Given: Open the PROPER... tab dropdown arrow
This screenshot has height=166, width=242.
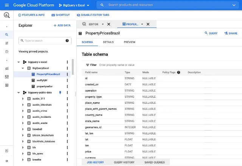Looking at the screenshot, I should (x=142, y=24).
